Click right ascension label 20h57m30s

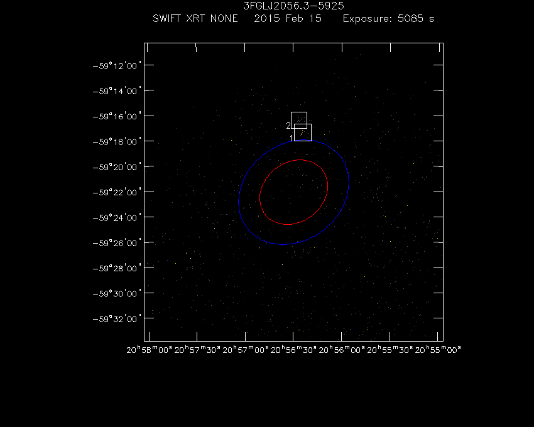pos(197,350)
